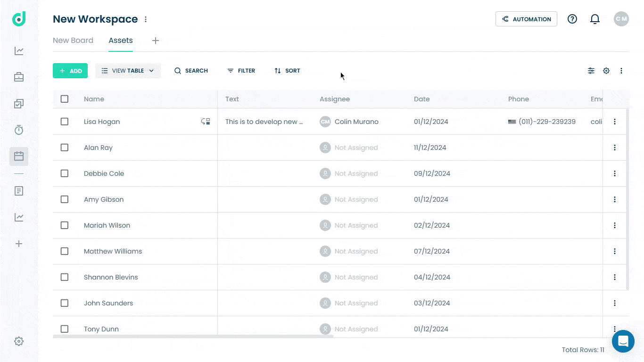
Task: Add a new board tab with plus
Action: coord(156,41)
